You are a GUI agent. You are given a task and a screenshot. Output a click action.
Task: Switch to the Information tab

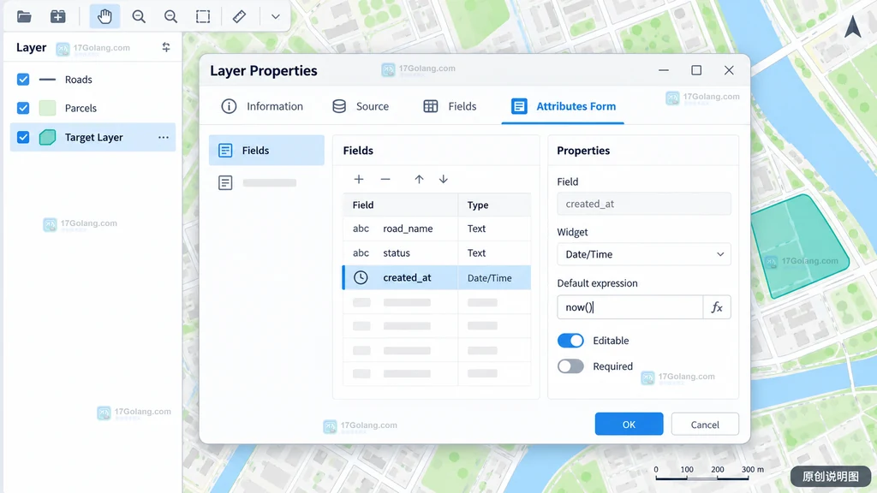pyautogui.click(x=262, y=106)
